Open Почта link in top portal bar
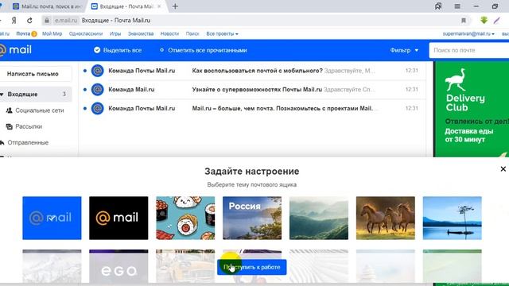509x286 pixels. click(x=23, y=33)
